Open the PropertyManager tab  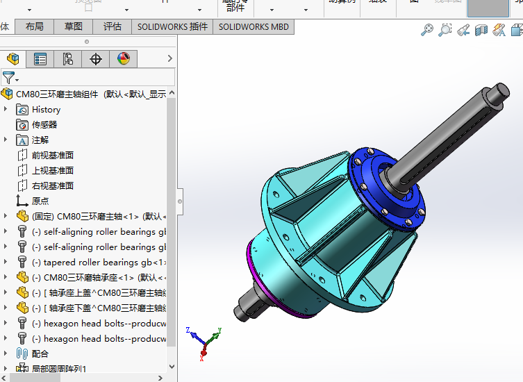click(x=40, y=59)
